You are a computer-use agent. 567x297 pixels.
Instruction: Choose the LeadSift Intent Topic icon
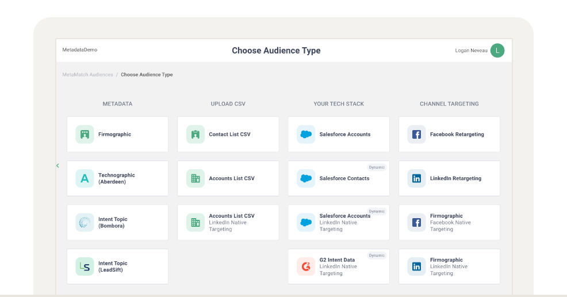point(85,266)
